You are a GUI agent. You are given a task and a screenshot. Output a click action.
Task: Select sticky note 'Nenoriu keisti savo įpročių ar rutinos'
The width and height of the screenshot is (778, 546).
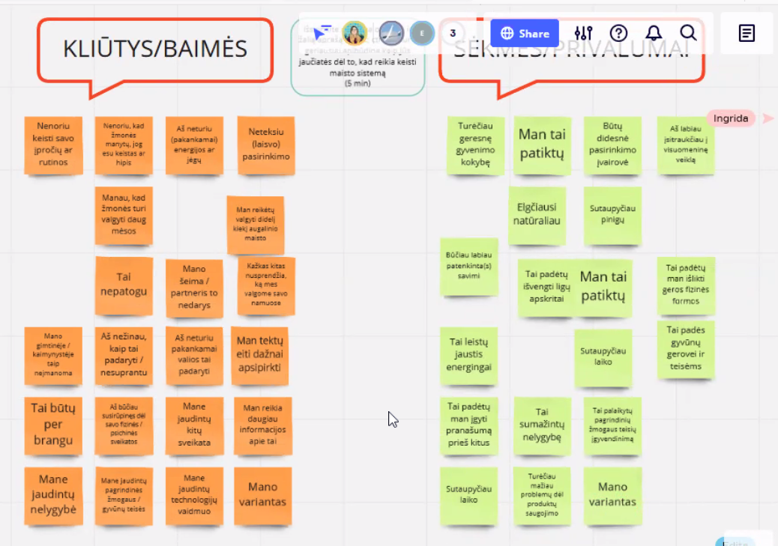click(x=53, y=145)
